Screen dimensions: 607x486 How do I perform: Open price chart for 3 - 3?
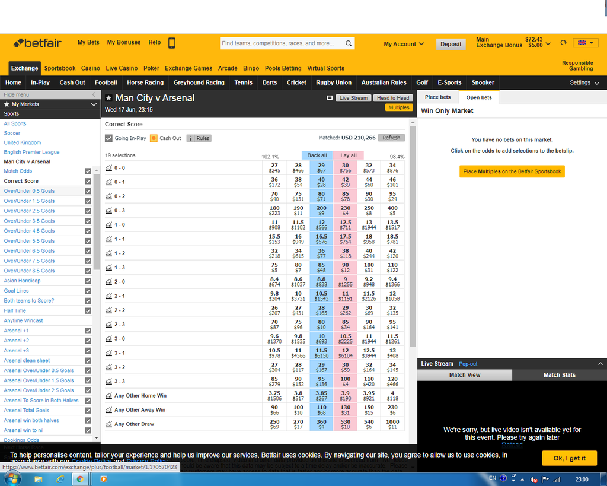[x=109, y=382]
